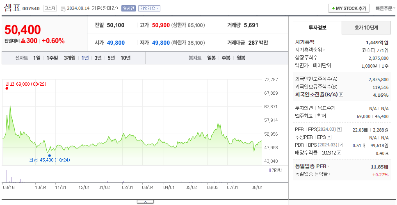Click the blue 최저 45,400 marker dot

49,156
